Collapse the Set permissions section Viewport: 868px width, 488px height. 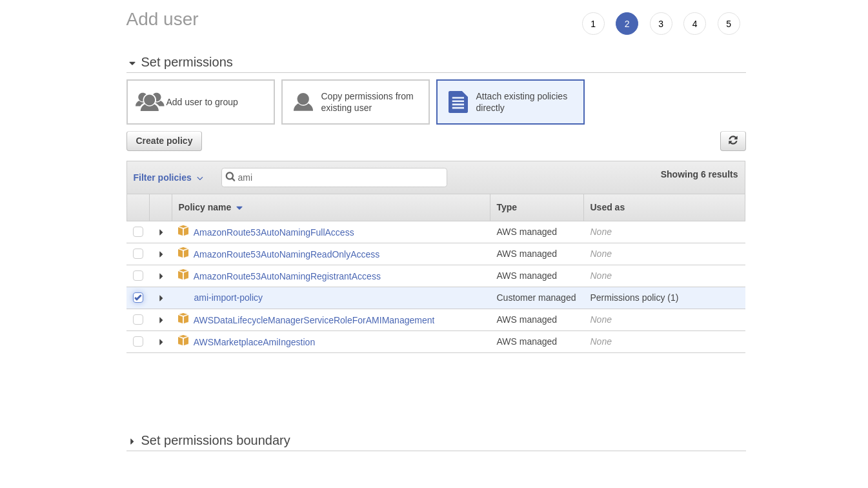coord(132,63)
